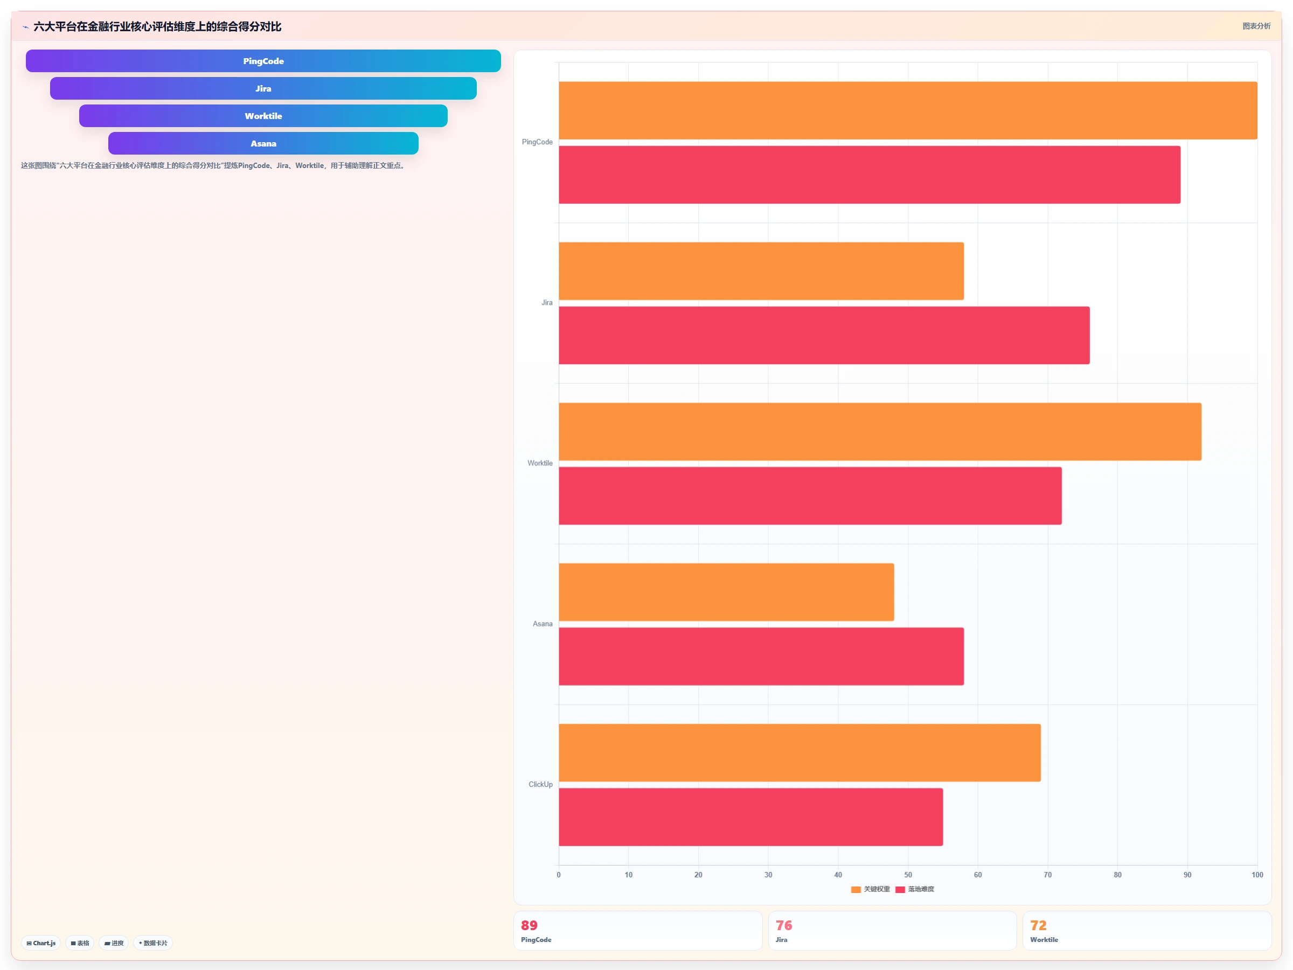The image size is (1293, 970).
Task: Click the orange 关键权重 bar for ClickUp
Action: (800, 752)
